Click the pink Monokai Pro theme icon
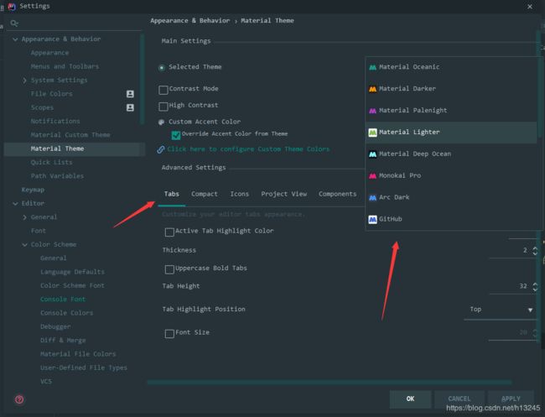Screen dimensions: 545x417 pos(372,176)
